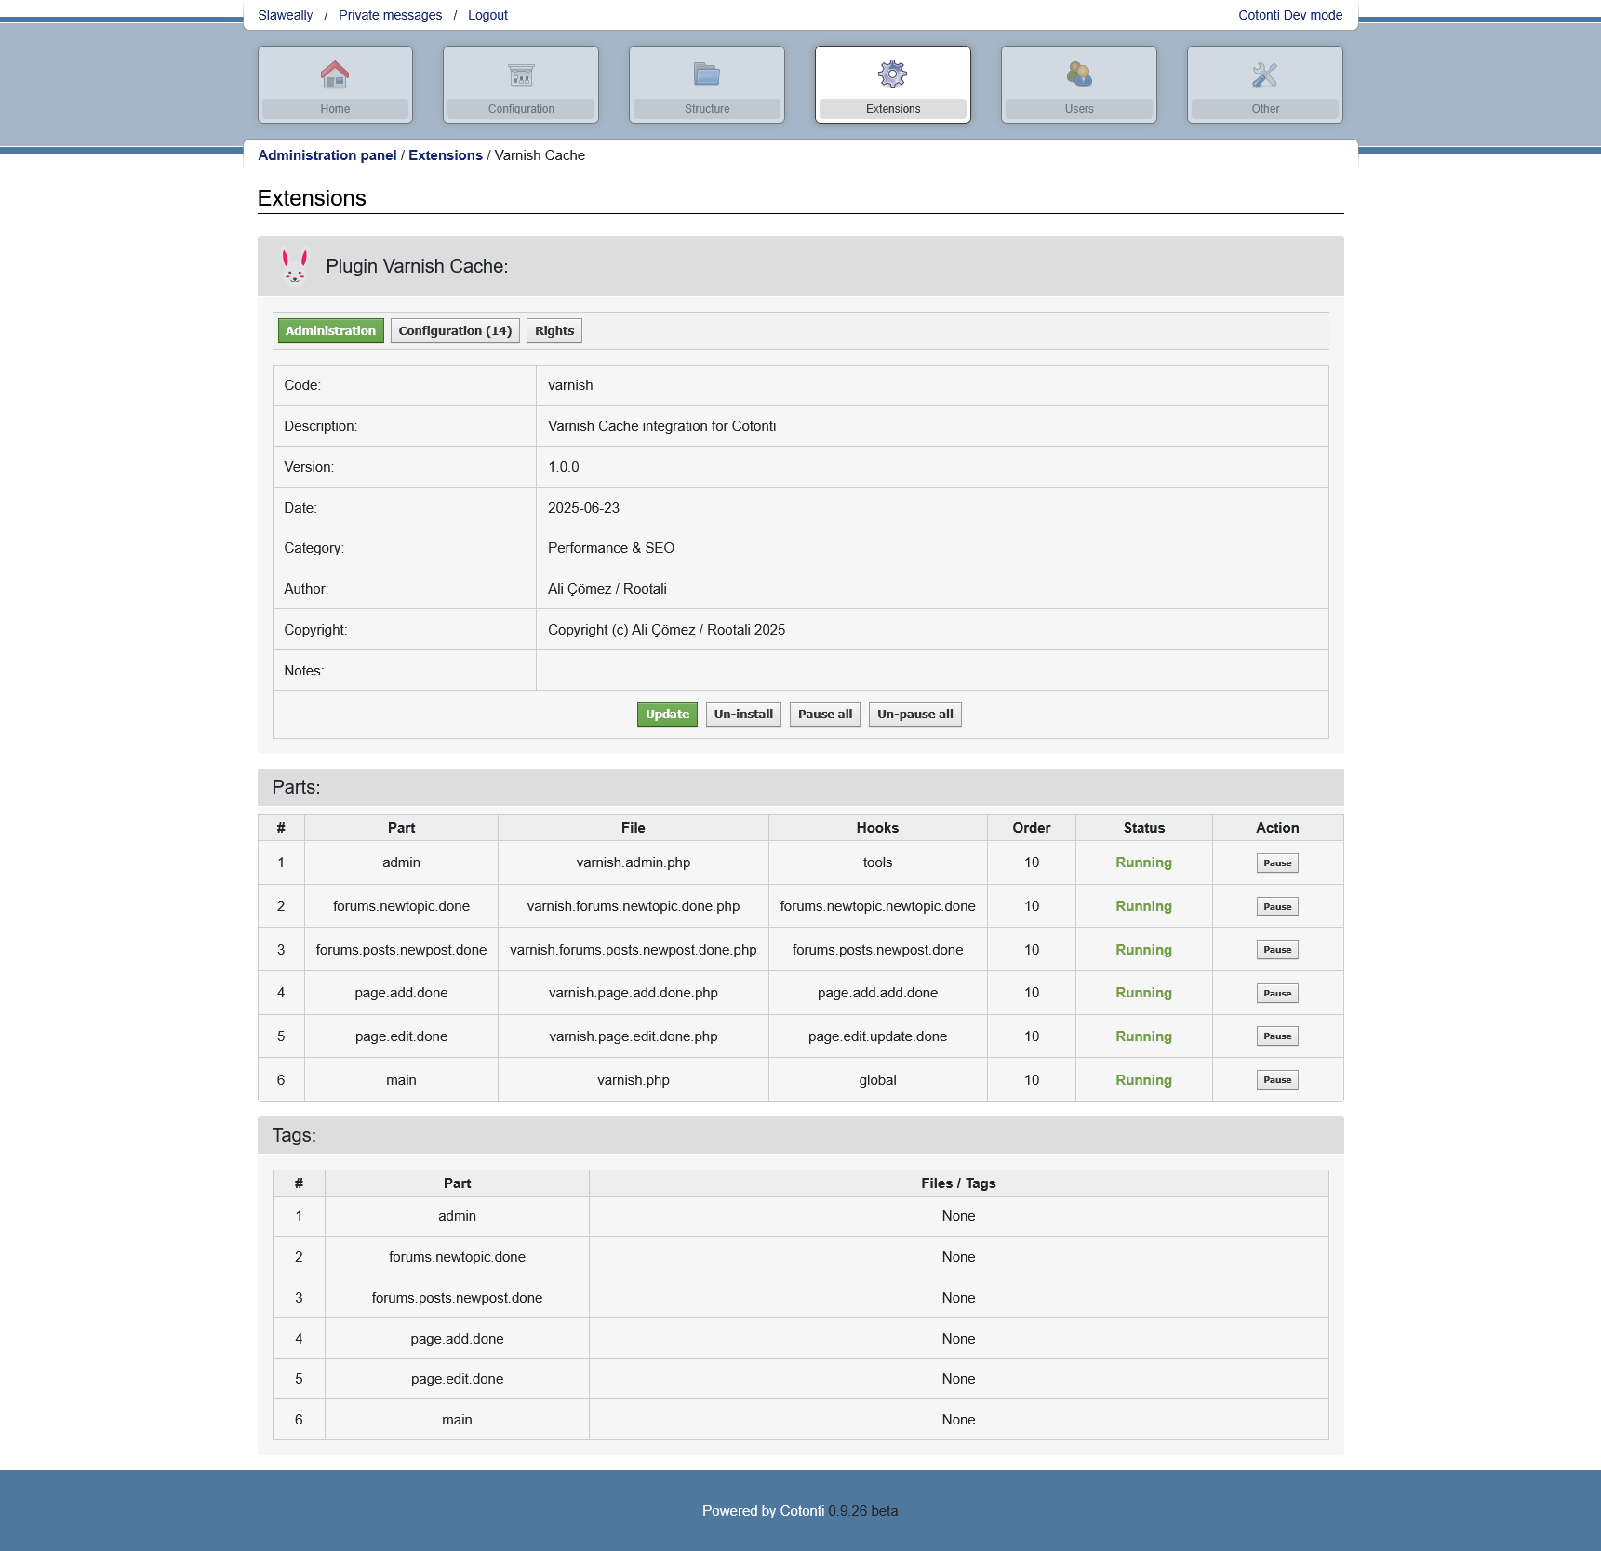Click file cell "varnish.page.add.done.php"
The width and height of the screenshot is (1601, 1551).
[x=634, y=993]
